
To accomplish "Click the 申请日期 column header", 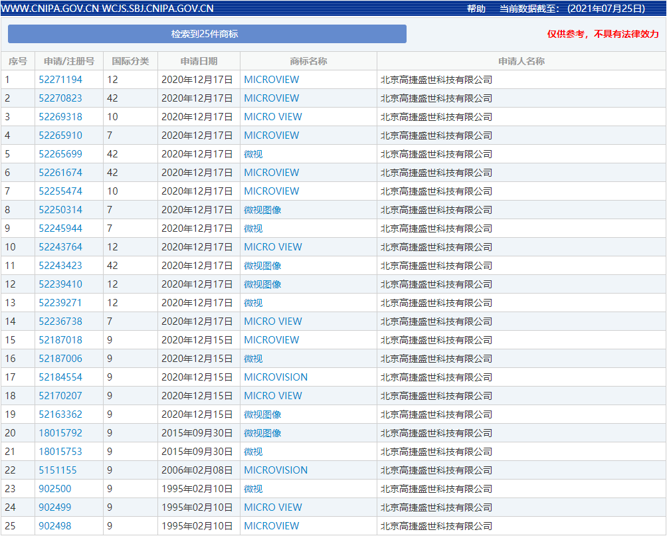I will [x=199, y=61].
